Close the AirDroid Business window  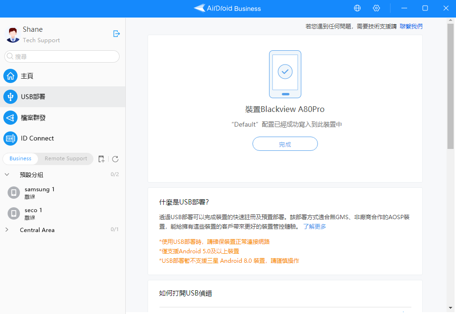(x=446, y=8)
